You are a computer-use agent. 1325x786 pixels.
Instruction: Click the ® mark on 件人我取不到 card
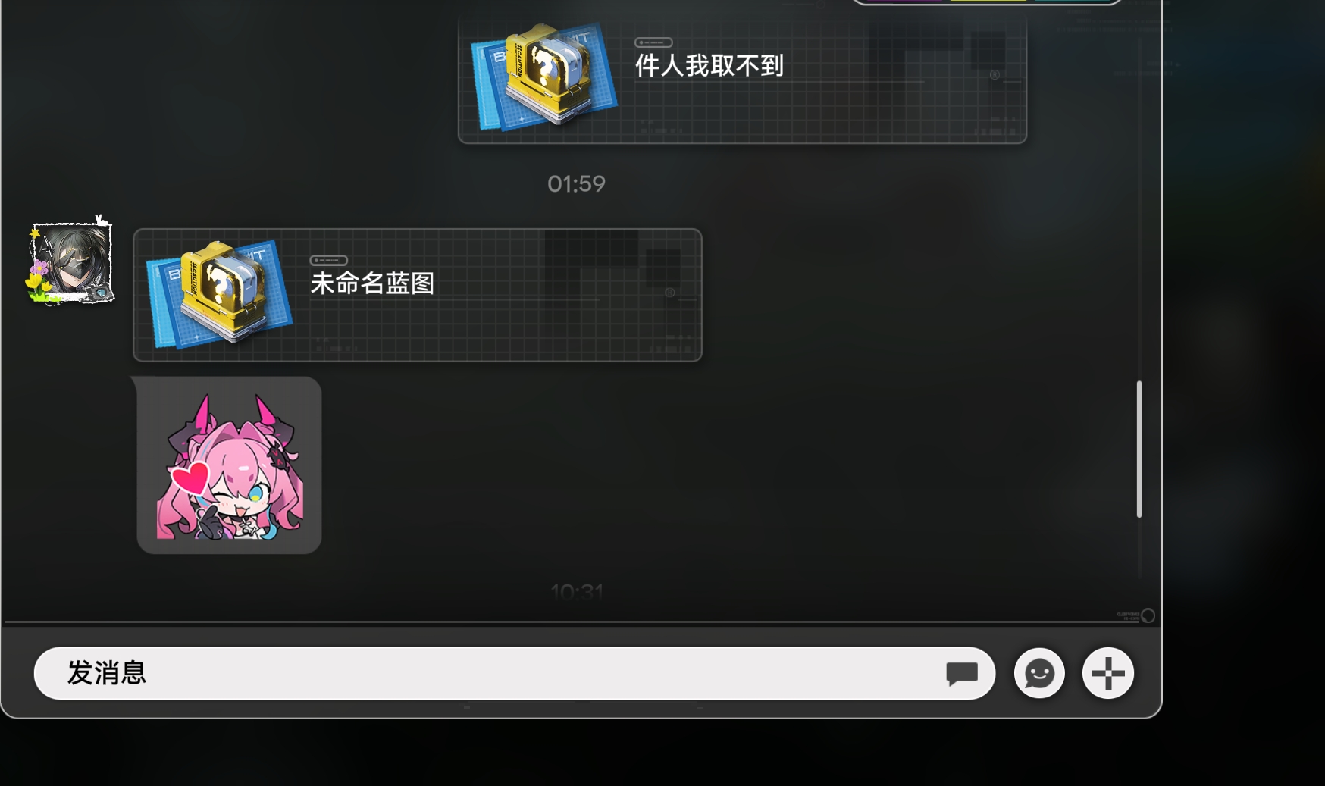[x=995, y=74]
